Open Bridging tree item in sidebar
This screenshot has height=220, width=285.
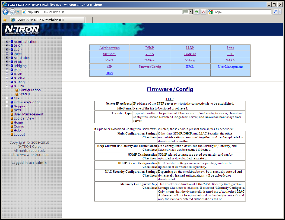tap(20, 66)
